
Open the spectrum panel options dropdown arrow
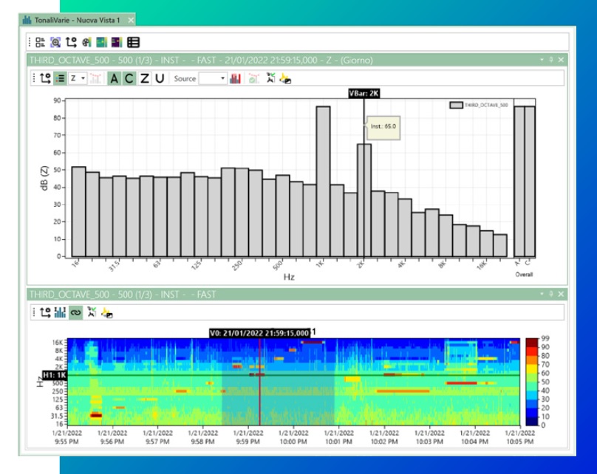542,60
